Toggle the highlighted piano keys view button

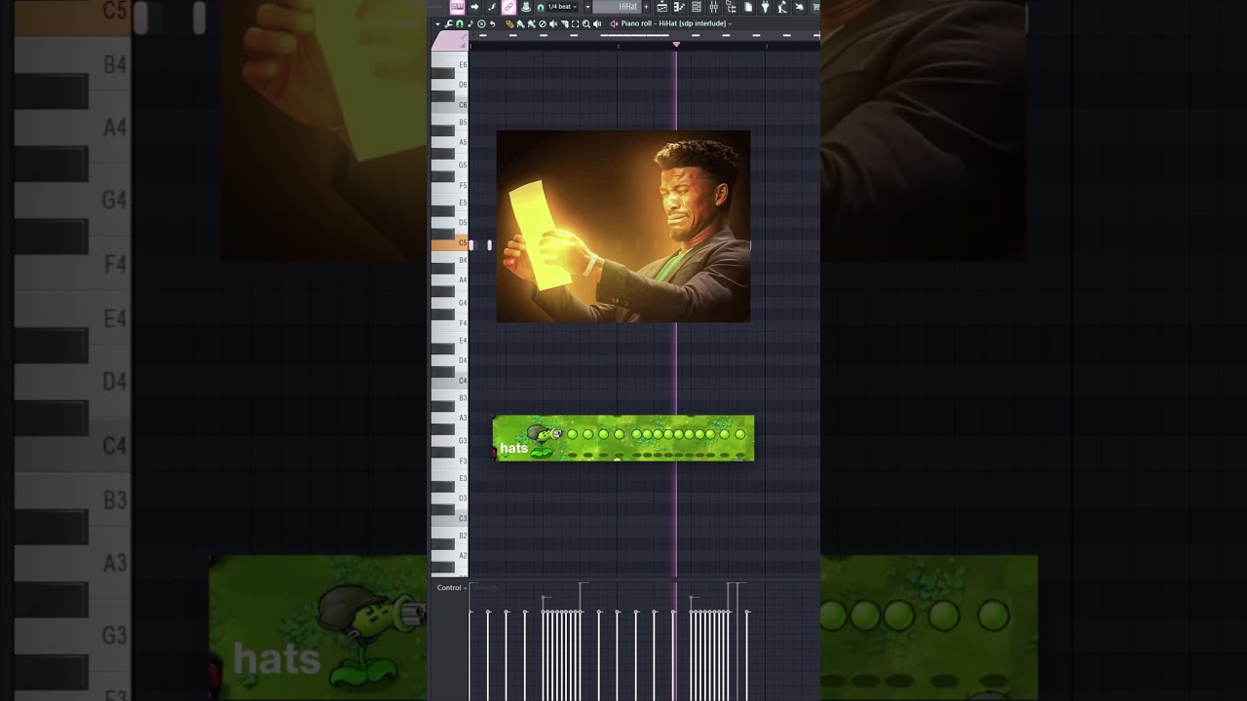(457, 7)
